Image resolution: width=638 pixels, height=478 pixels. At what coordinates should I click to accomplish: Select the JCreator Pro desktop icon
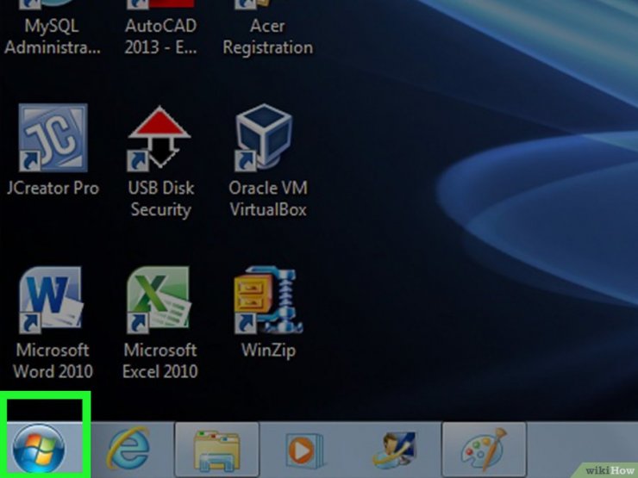[53, 138]
